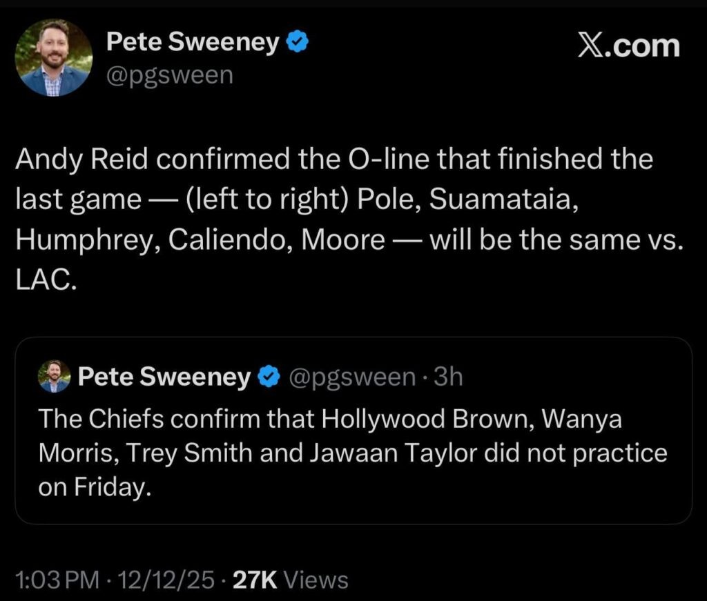Screen dimensions: 707x601
Task: Click the verified badge in the quoted post
Action: pyautogui.click(x=267, y=377)
